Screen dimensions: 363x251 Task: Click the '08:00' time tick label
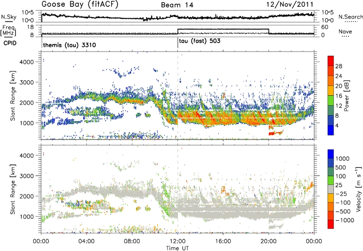coord(132,241)
